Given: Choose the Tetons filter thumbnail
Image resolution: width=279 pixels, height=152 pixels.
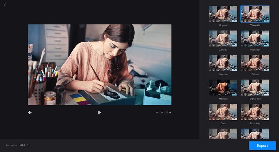Looking at the screenshot, I should point(255,63).
